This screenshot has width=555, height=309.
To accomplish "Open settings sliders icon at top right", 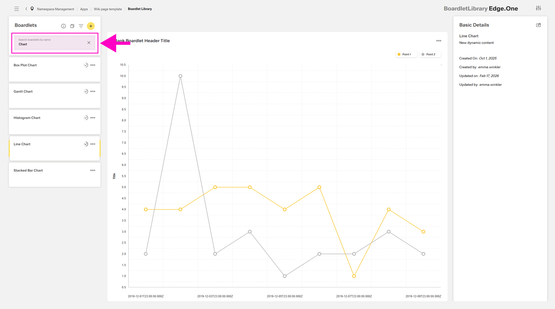I will (x=538, y=8).
